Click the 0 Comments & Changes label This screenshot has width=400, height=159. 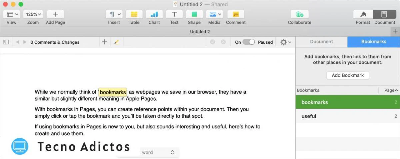[x=55, y=42]
